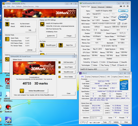Open the Help menu in 3DMark2001
Screen dimensions: 138x126
click(37, 7)
